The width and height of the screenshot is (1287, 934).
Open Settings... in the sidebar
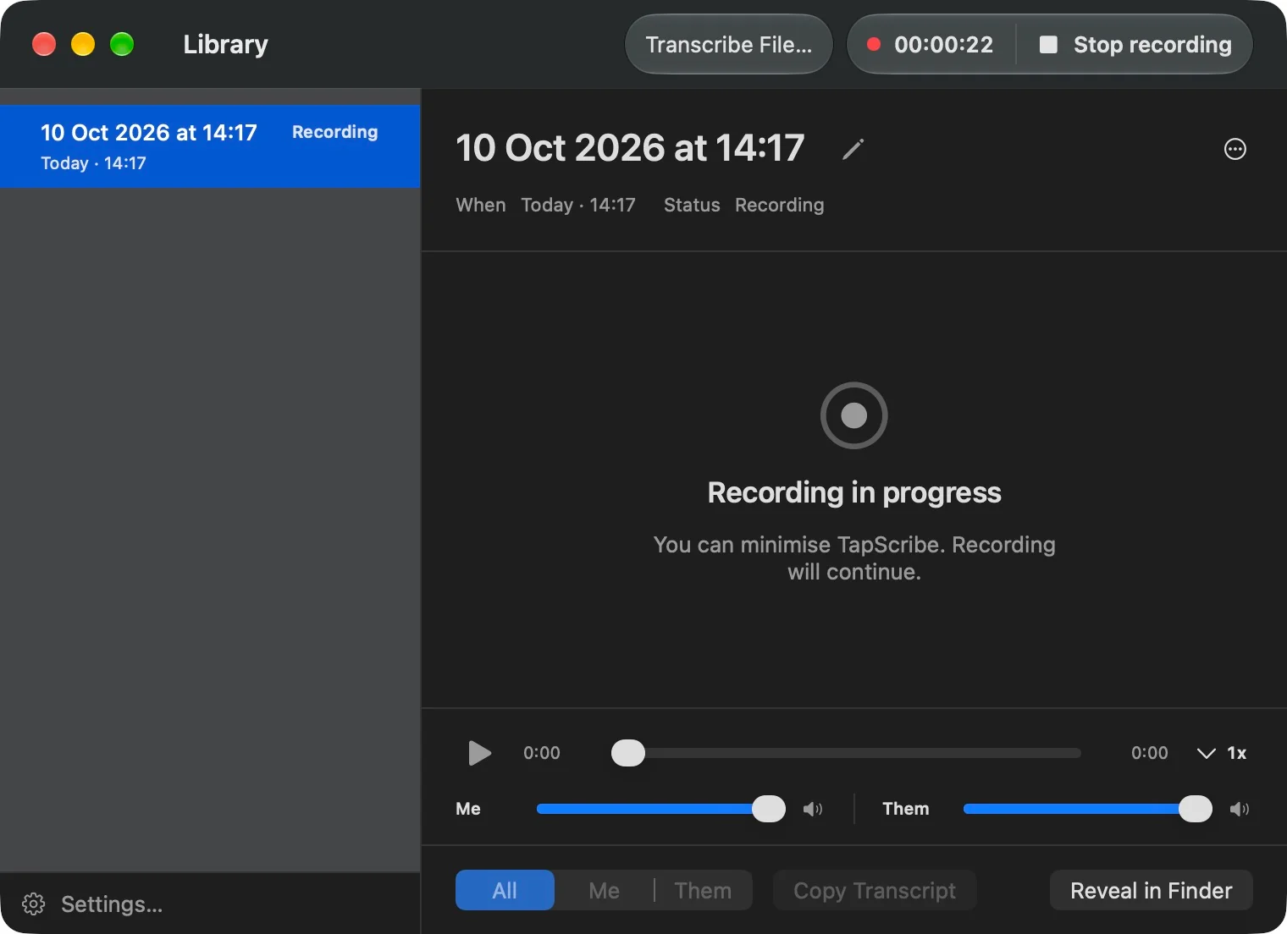pos(93,904)
